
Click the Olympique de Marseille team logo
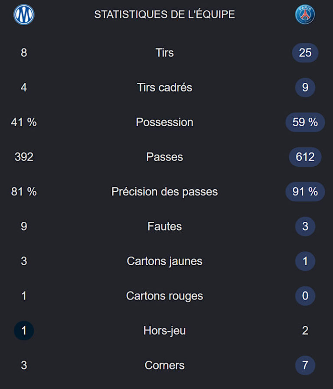[x=24, y=15]
